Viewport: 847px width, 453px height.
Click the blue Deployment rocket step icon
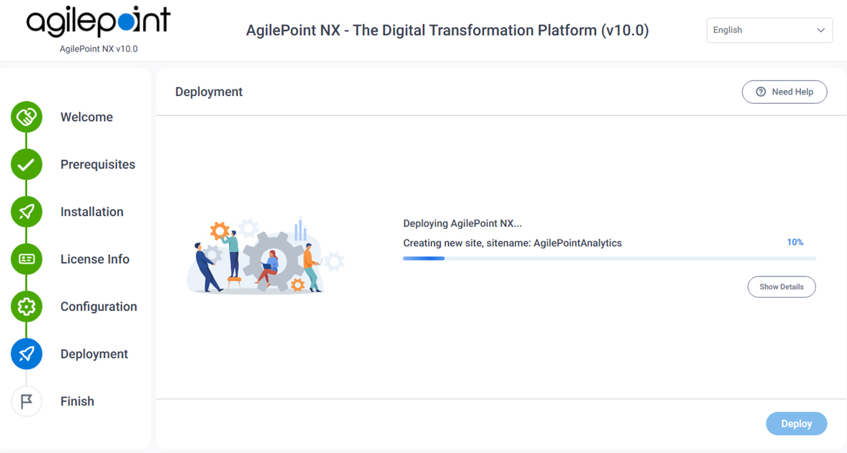(26, 354)
